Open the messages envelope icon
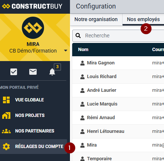 pyautogui.click(x=33, y=72)
